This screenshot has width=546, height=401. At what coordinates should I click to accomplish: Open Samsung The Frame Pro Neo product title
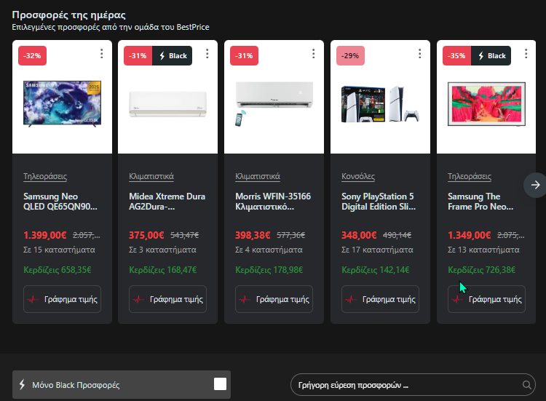click(x=480, y=202)
